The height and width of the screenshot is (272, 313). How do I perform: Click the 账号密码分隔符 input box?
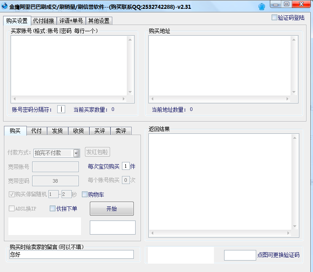pyautogui.click(x=61, y=109)
